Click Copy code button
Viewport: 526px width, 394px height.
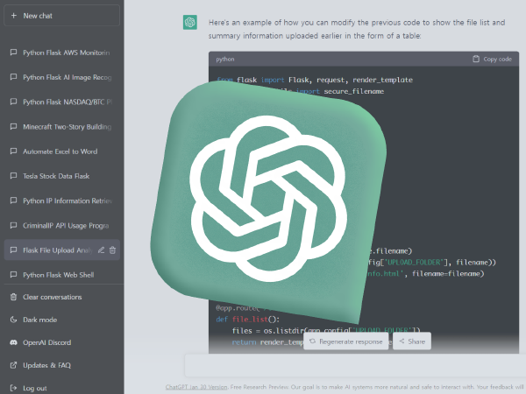(492, 59)
